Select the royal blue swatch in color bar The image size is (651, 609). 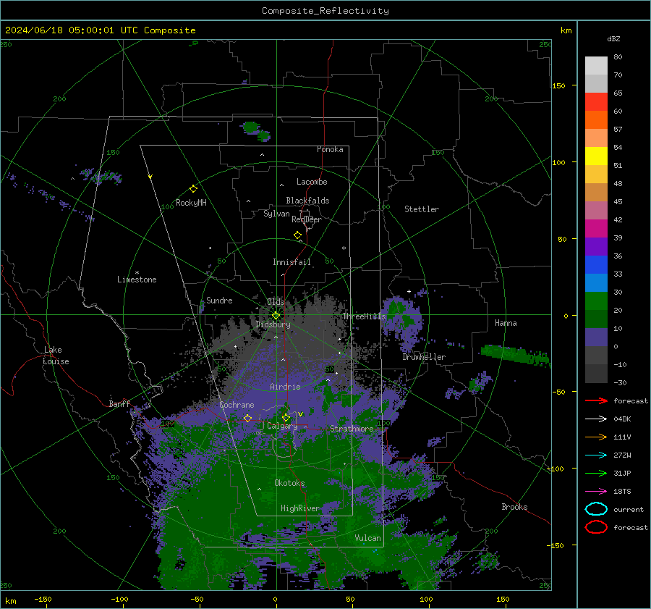596,265
